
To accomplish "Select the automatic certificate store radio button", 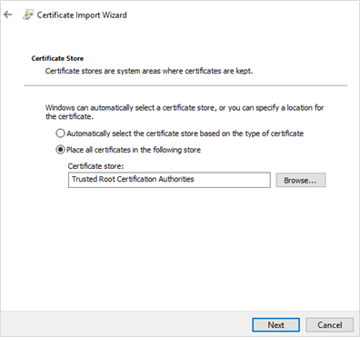I will (60, 134).
